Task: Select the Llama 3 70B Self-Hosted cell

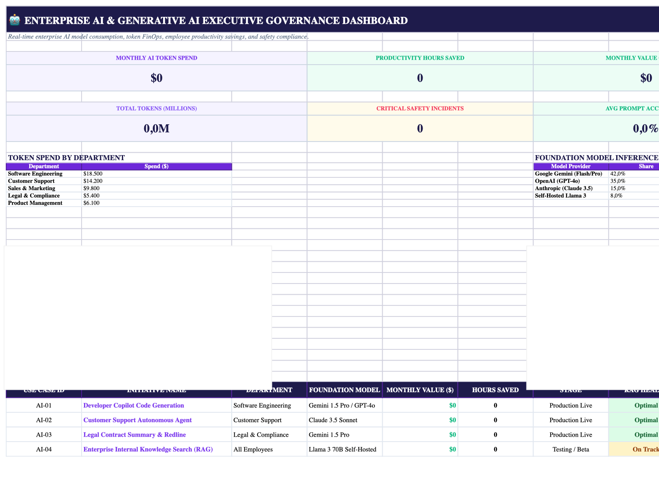Action: (x=344, y=449)
